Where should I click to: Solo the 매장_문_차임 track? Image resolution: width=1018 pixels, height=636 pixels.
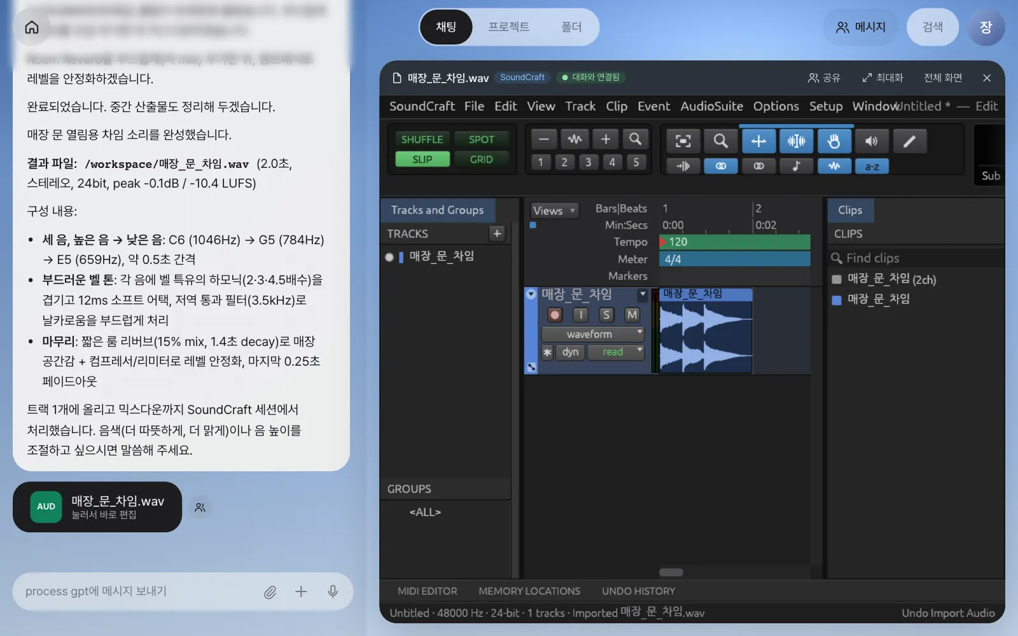click(606, 314)
